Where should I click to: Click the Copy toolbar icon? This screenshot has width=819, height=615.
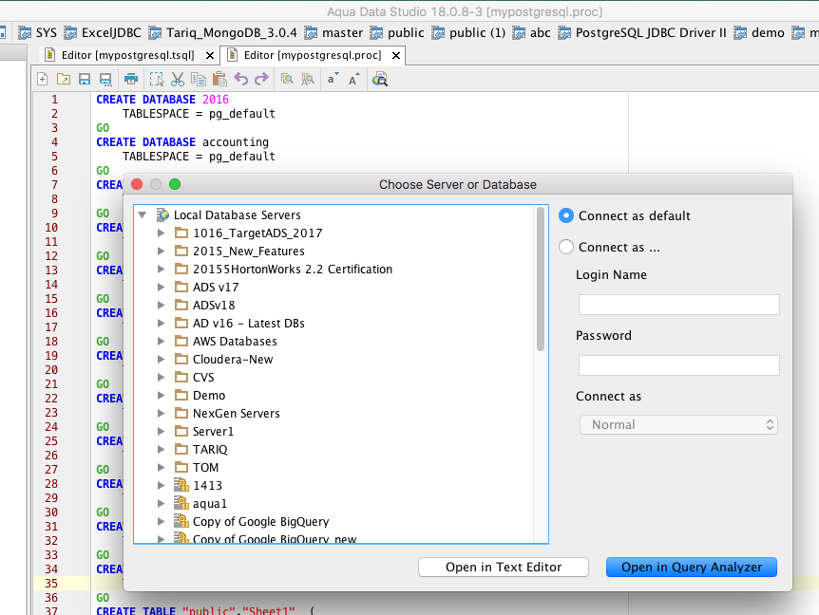tap(199, 80)
